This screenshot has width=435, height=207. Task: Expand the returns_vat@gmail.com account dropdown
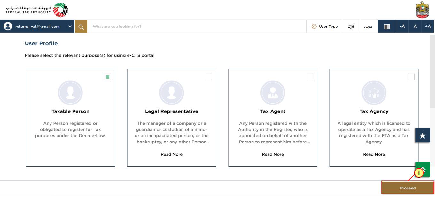pos(70,27)
